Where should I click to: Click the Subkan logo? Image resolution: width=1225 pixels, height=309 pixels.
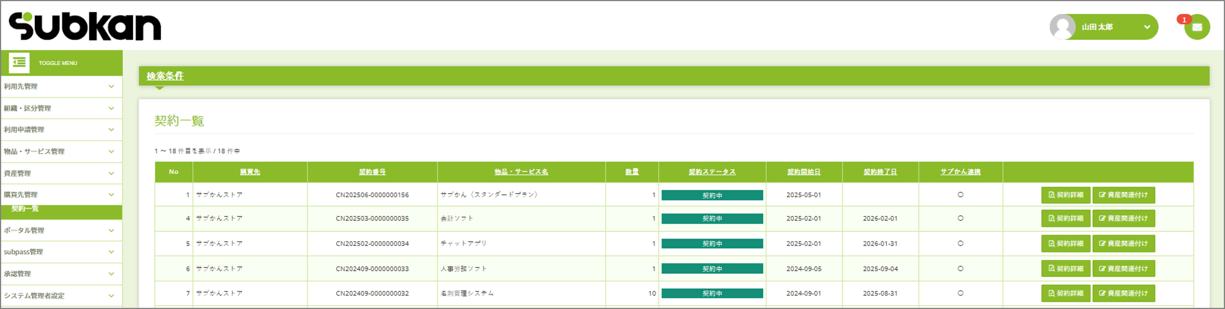(85, 26)
